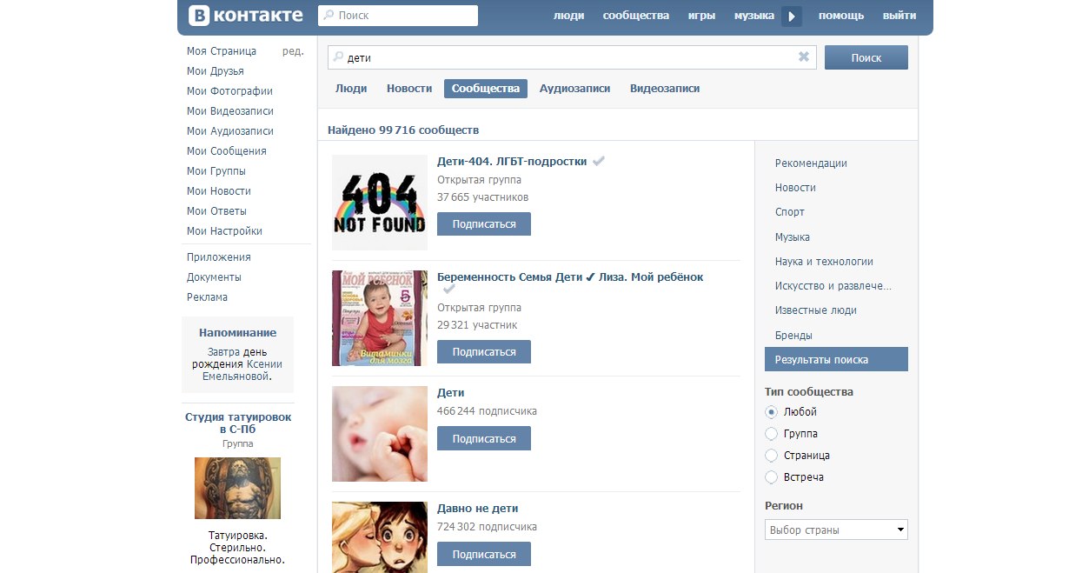Clear the search field with X icon
The height and width of the screenshot is (573, 1082).
click(804, 57)
